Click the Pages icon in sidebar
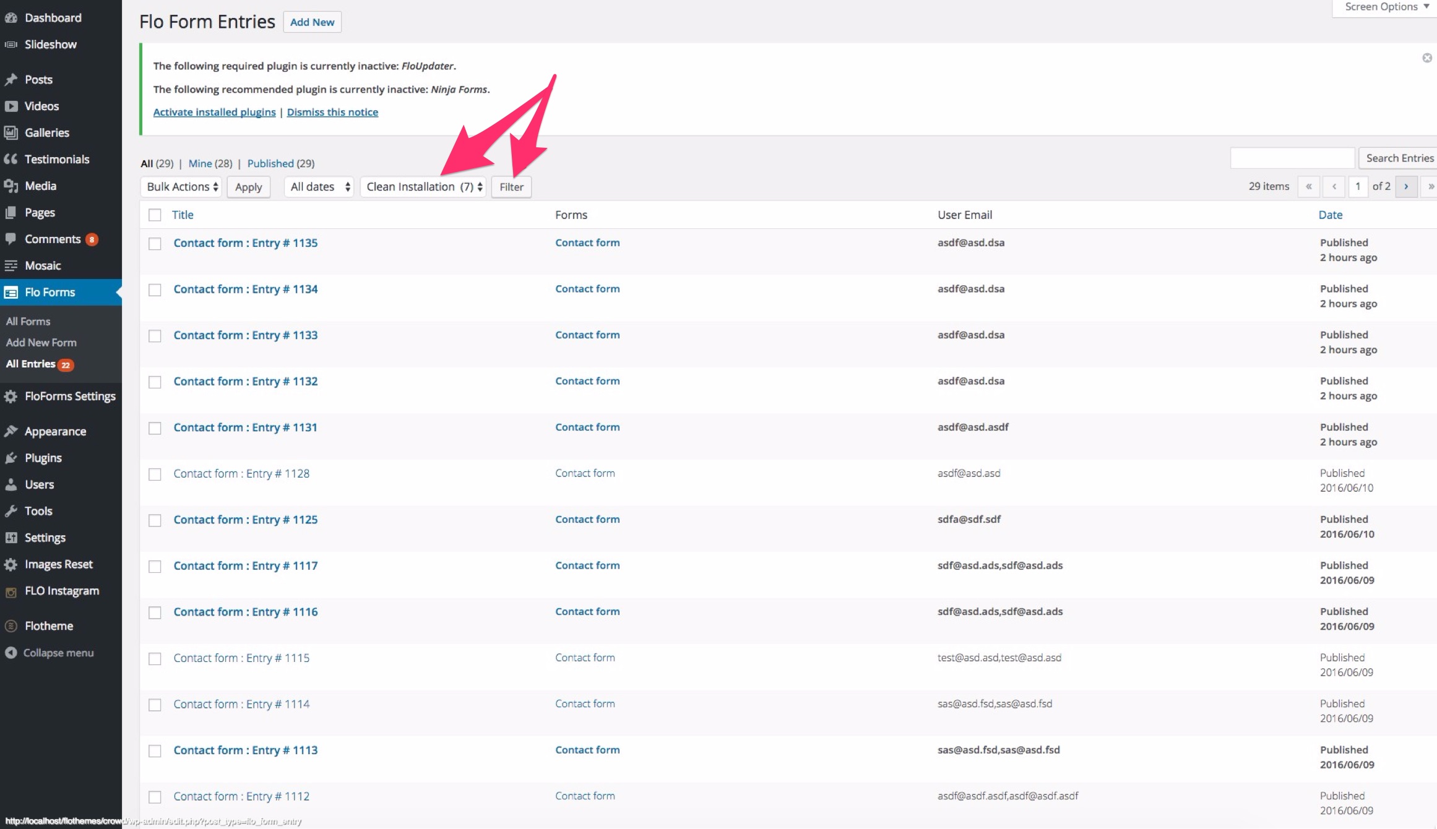This screenshot has width=1437, height=829. click(11, 212)
